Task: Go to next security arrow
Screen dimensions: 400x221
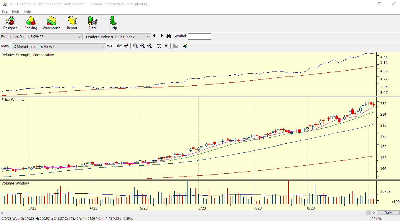Action: [x=162, y=36]
